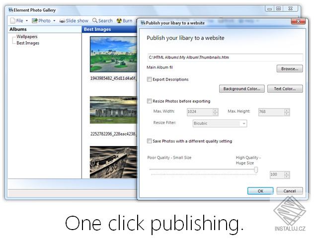Viewport: 315px width, 242px height.
Task: Close the Publish dialog with the X button
Action: point(298,21)
